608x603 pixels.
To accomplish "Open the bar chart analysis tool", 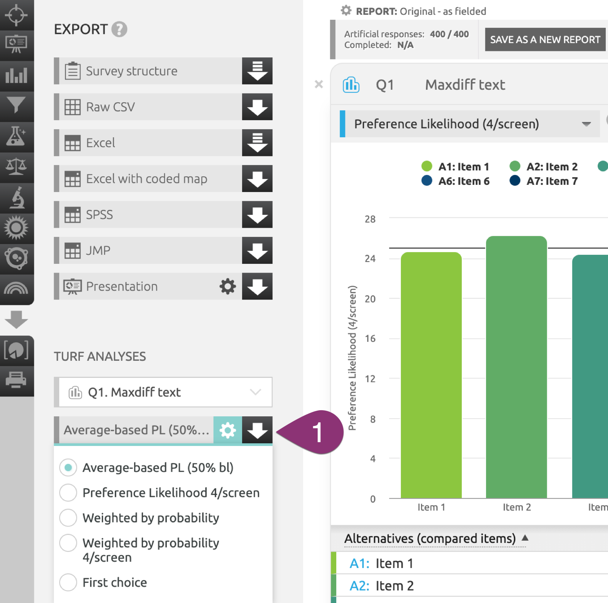I will click(x=17, y=76).
